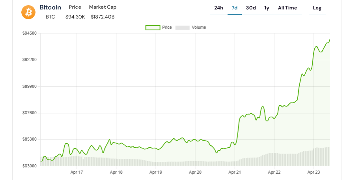View the All Time price chart
This screenshot has width=351, height=180.
click(288, 8)
